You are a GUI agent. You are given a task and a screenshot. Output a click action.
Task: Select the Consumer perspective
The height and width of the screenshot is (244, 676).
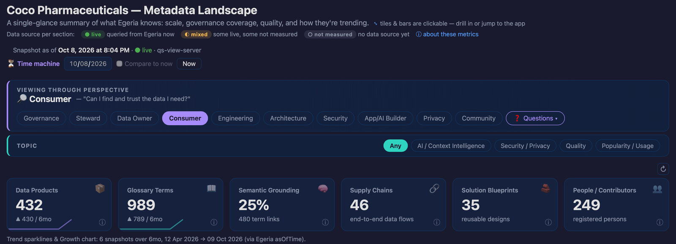185,118
